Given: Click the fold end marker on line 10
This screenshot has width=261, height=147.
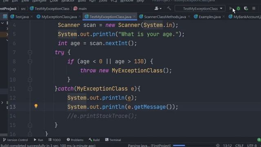Looking at the screenshot, I should [30, 80].
